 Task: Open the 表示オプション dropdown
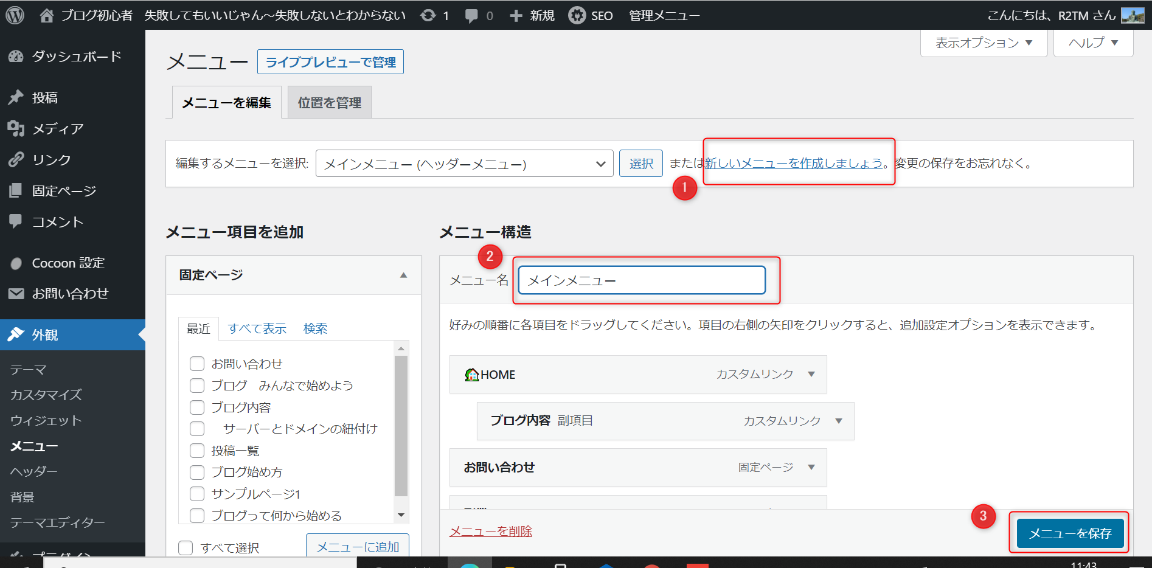pos(984,43)
